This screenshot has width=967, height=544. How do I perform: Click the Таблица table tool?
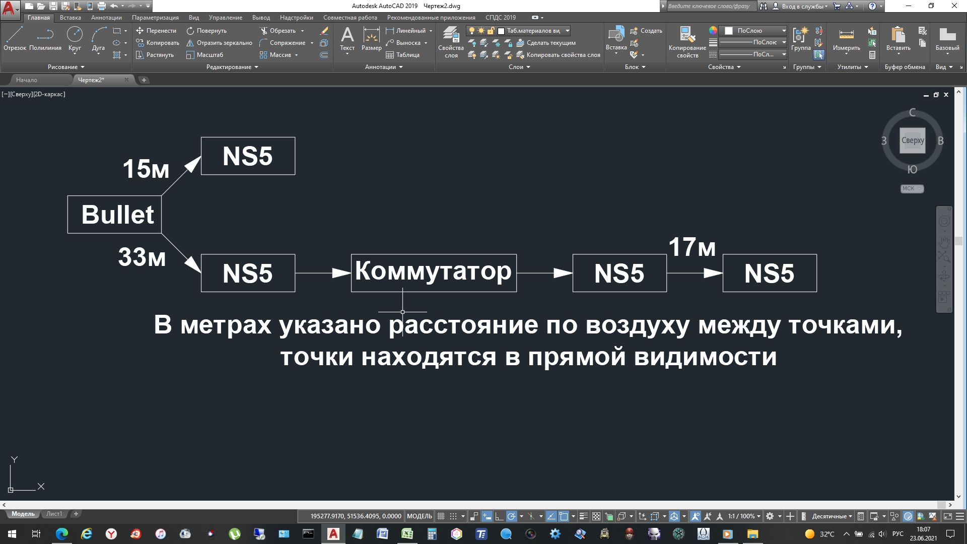coord(402,55)
